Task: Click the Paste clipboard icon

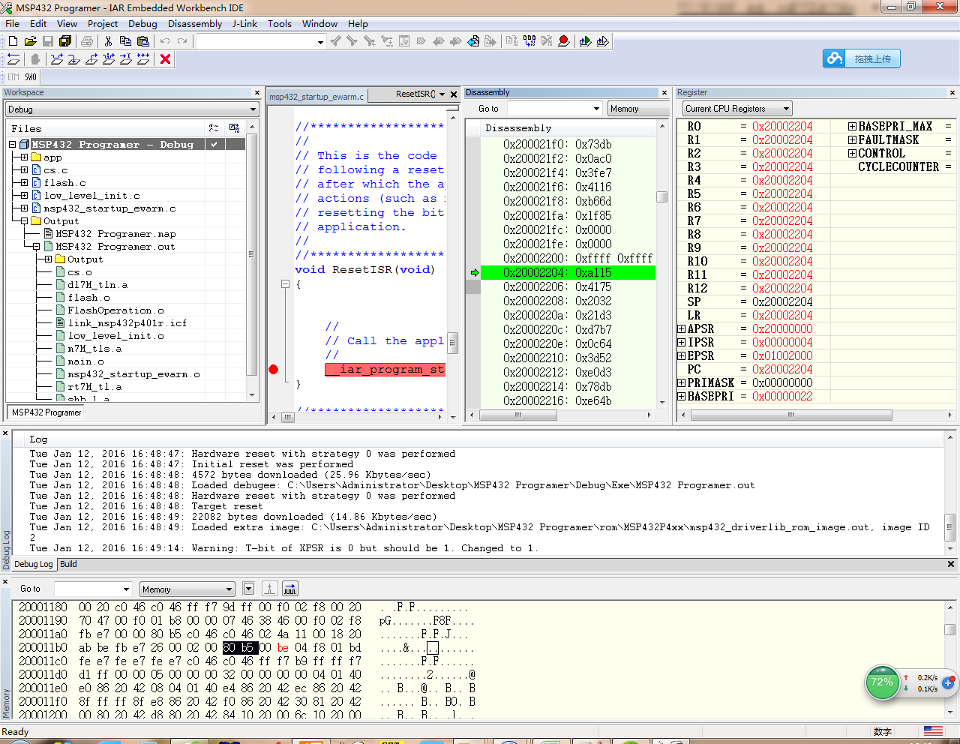Action: point(143,41)
